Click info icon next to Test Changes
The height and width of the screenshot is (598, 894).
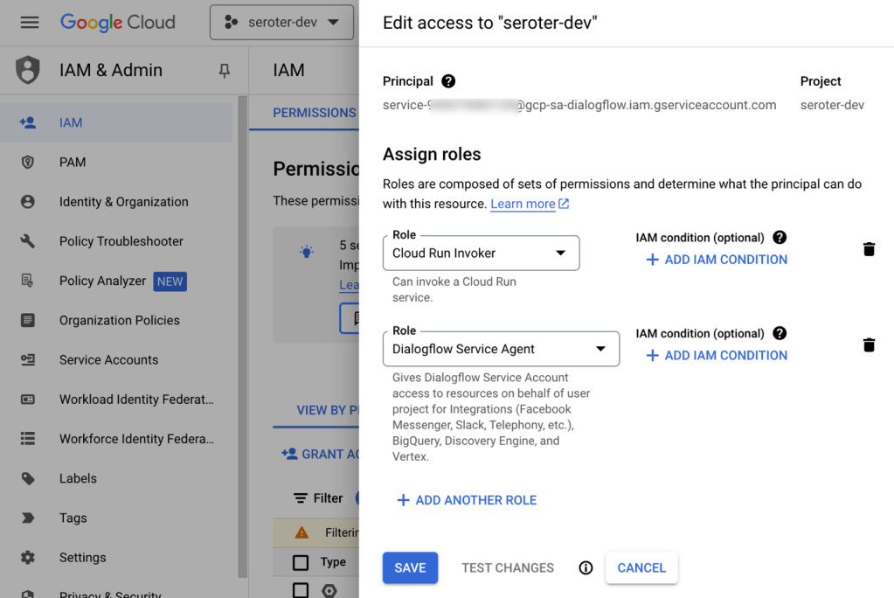coord(586,568)
